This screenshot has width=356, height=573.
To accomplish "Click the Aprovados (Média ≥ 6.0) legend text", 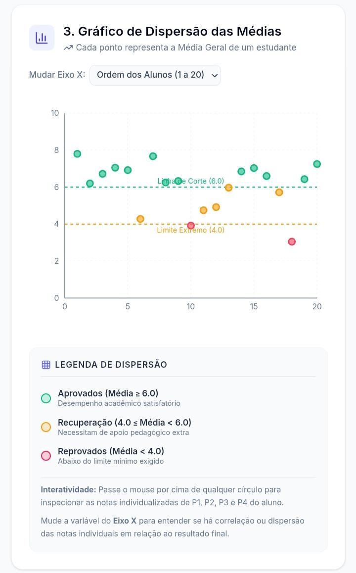I will click(x=108, y=393).
